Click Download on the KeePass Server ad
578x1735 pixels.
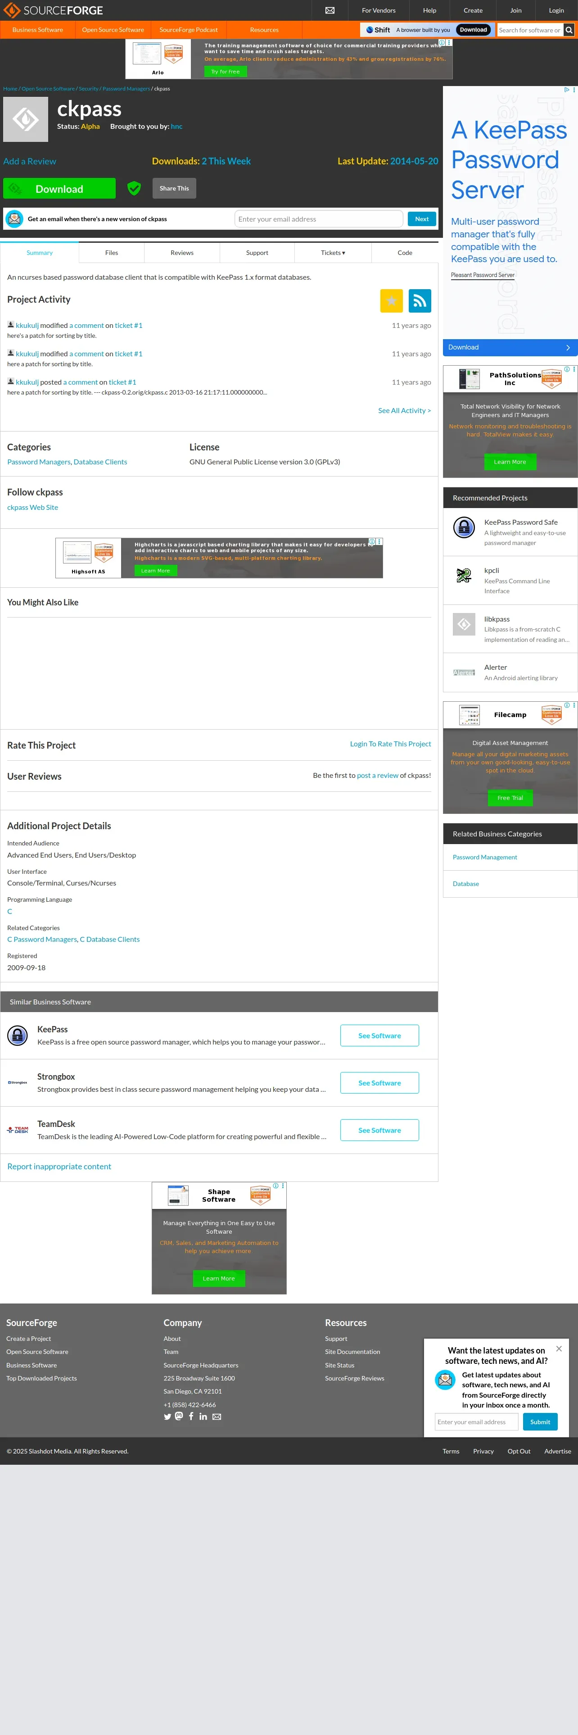510,347
